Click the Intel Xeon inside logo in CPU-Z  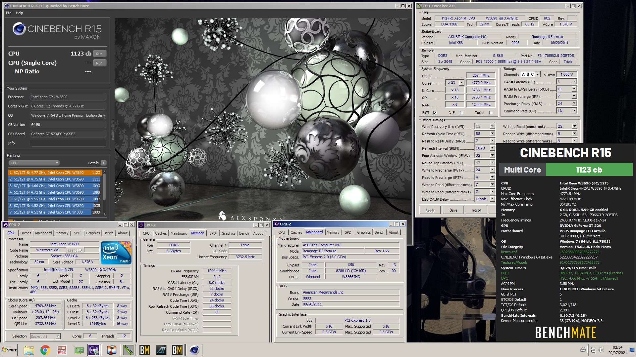pos(116,253)
